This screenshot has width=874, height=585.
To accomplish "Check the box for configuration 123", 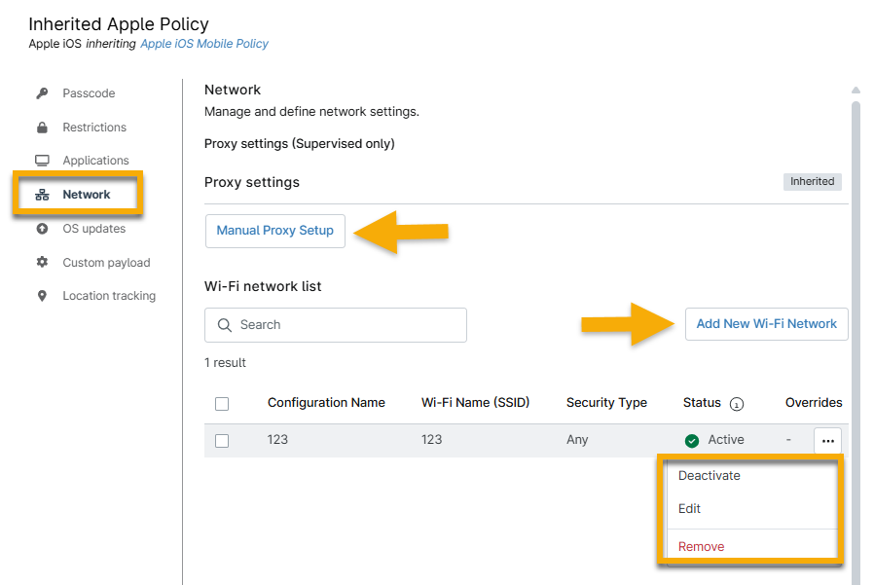I will point(222,441).
